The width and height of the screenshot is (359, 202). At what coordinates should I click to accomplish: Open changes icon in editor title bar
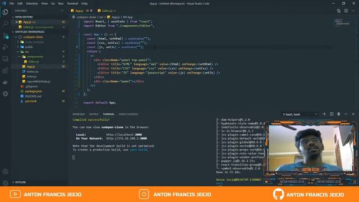339,11
